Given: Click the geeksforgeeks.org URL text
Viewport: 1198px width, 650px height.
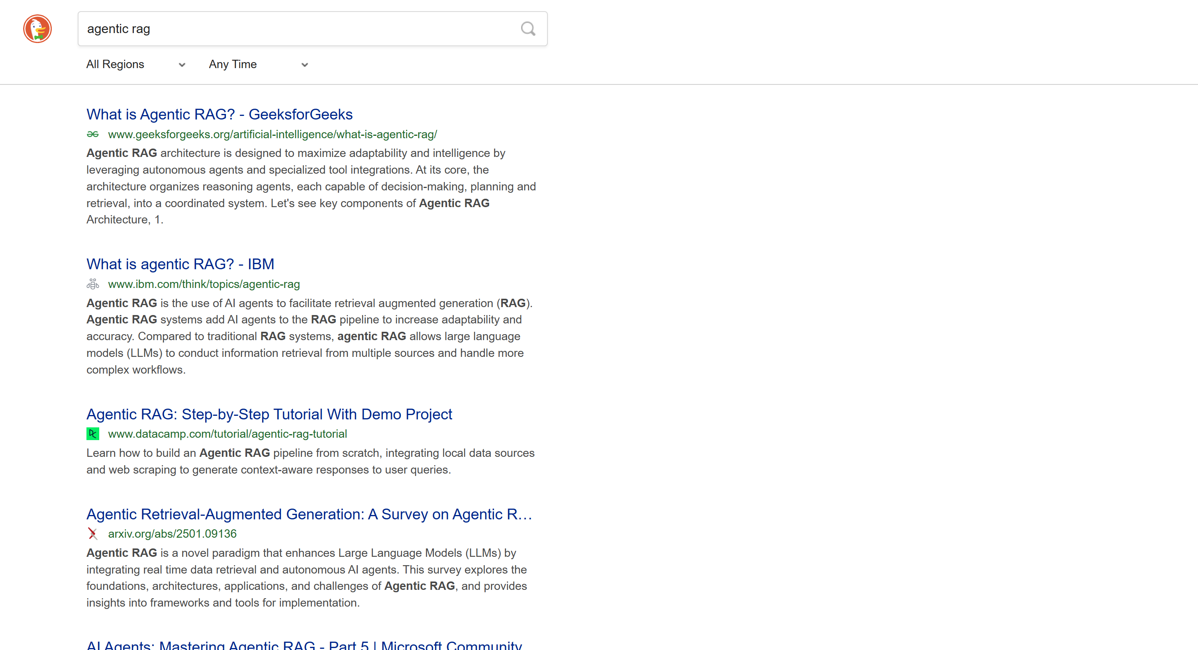Looking at the screenshot, I should [x=273, y=134].
